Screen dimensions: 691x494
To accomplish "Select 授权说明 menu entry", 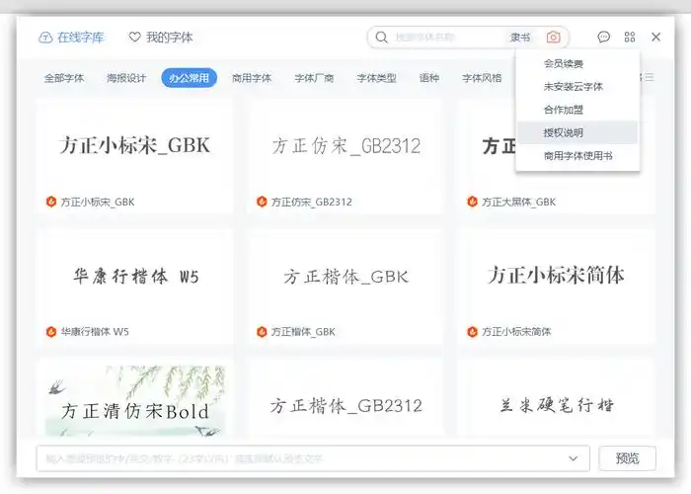I will coord(577,132).
